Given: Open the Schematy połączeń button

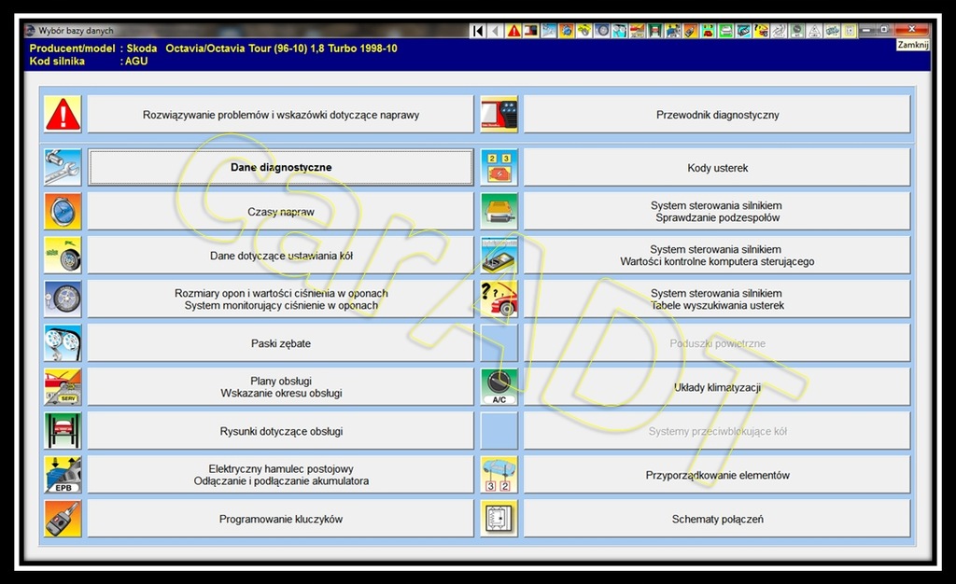Looking at the screenshot, I should (x=717, y=519).
